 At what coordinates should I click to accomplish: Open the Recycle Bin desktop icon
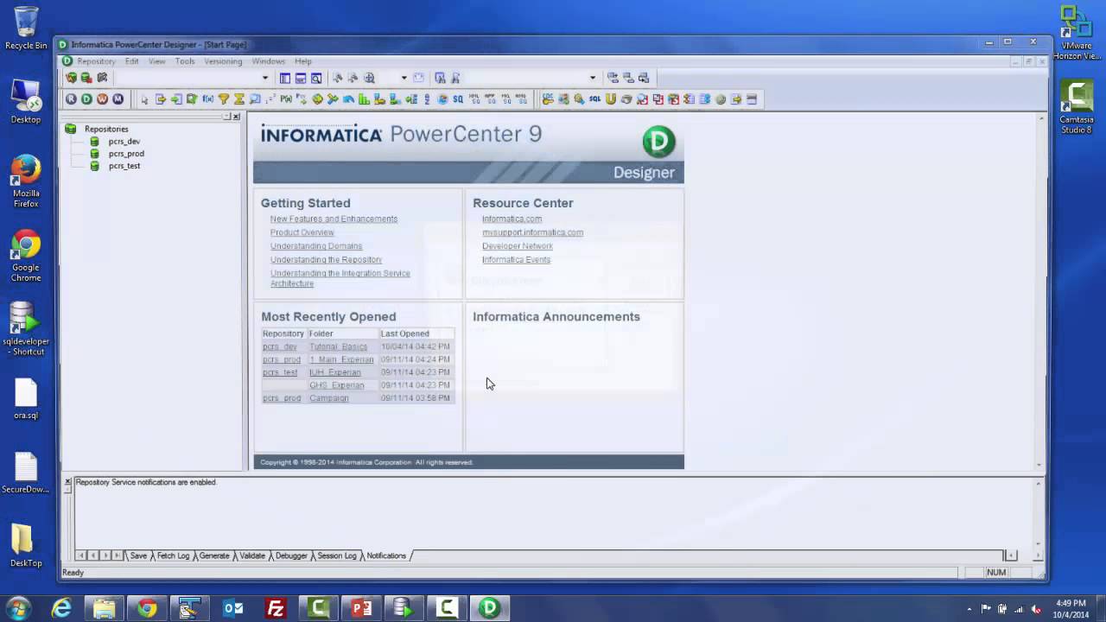click(26, 29)
